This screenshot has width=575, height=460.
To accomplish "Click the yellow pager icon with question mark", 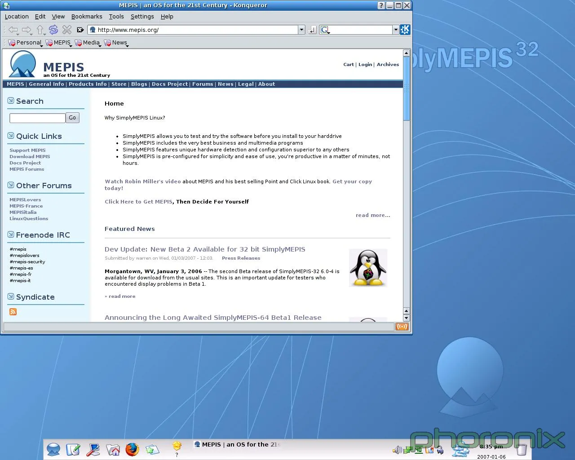I will (x=177, y=446).
